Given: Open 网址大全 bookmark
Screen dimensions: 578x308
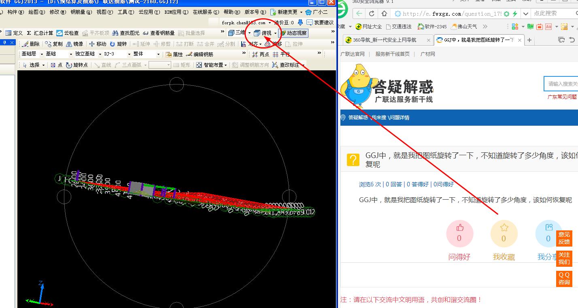Looking at the screenshot, I should pos(368,27).
